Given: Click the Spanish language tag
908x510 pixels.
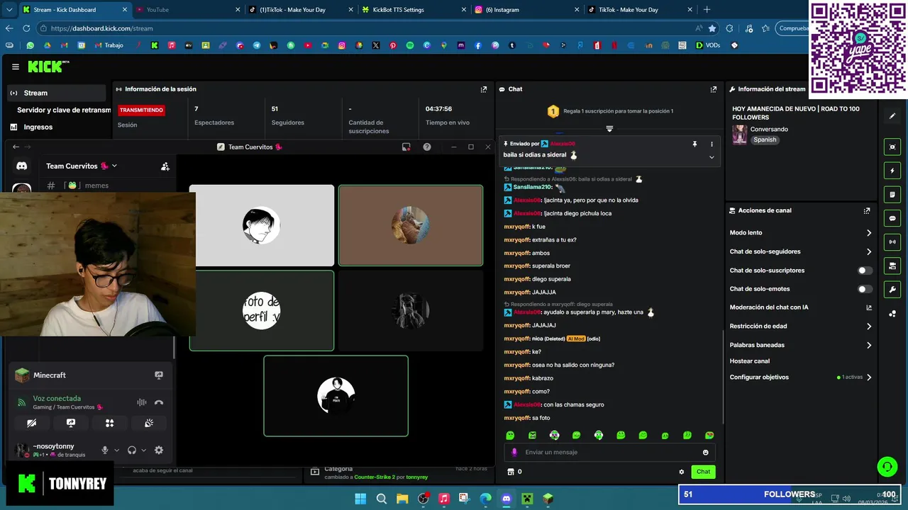Looking at the screenshot, I should point(765,140).
